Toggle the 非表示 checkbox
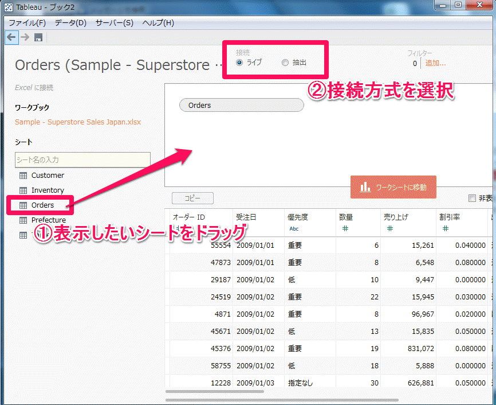This screenshot has width=496, height=405. [x=472, y=198]
